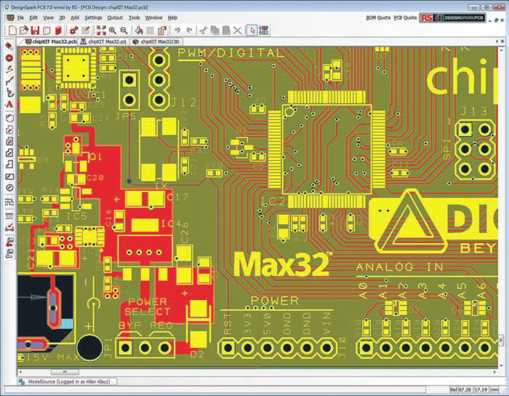Switch to the chipKIT Max32/3D tab
This screenshot has height=396, width=509.
(156, 41)
